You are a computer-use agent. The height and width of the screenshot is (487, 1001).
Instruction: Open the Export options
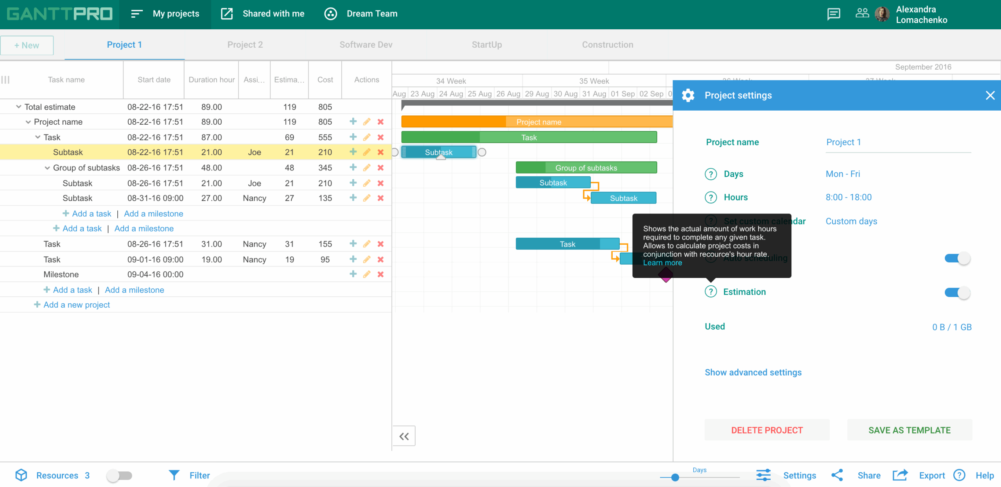(x=900, y=475)
